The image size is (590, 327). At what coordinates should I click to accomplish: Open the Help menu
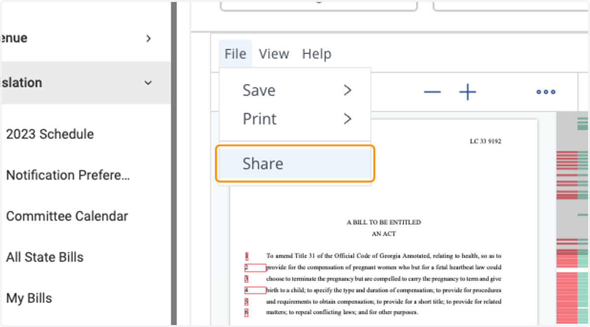[317, 54]
